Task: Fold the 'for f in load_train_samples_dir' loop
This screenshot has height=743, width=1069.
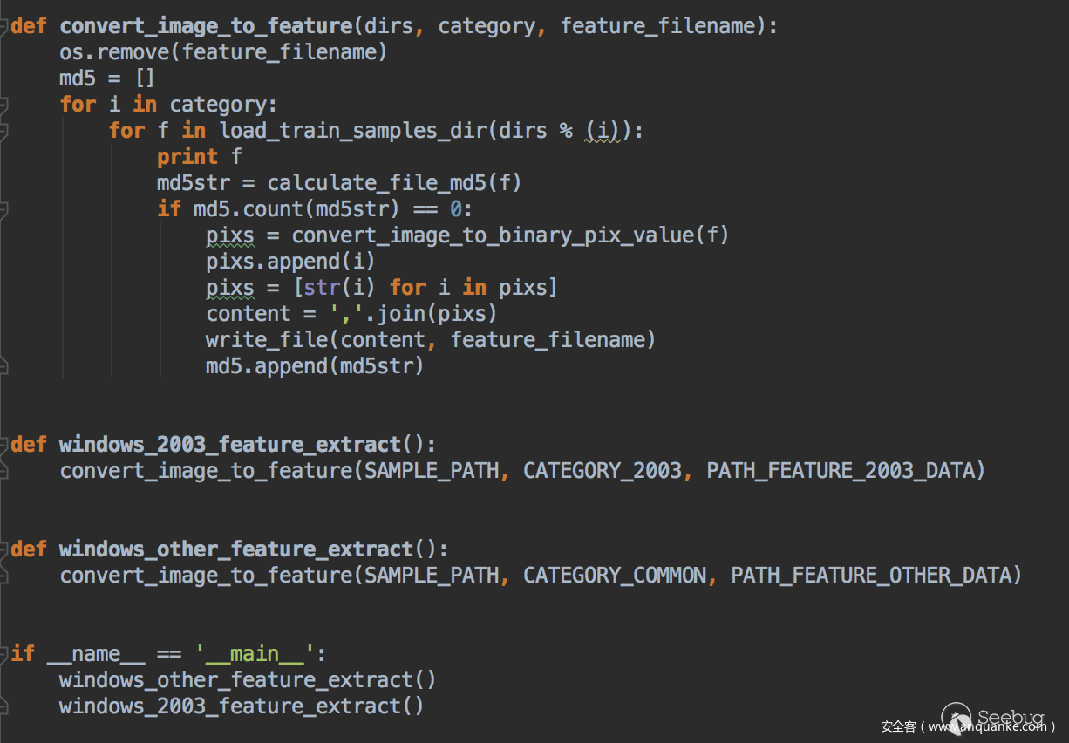Action: [x=4, y=131]
